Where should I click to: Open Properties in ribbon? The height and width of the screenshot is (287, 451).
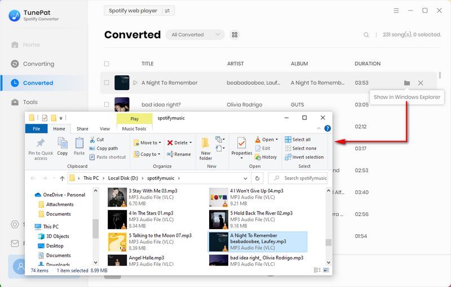(x=242, y=149)
